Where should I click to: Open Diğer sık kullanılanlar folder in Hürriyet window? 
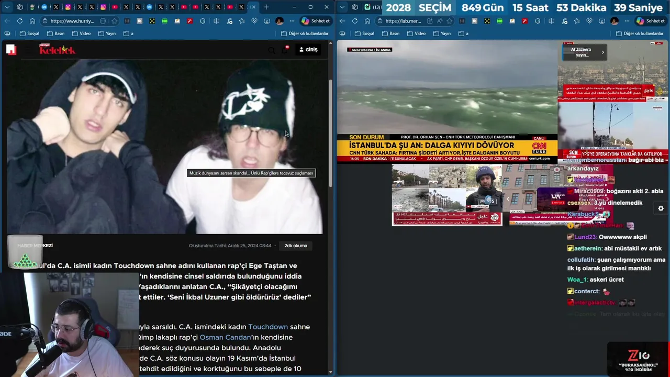point(305,33)
